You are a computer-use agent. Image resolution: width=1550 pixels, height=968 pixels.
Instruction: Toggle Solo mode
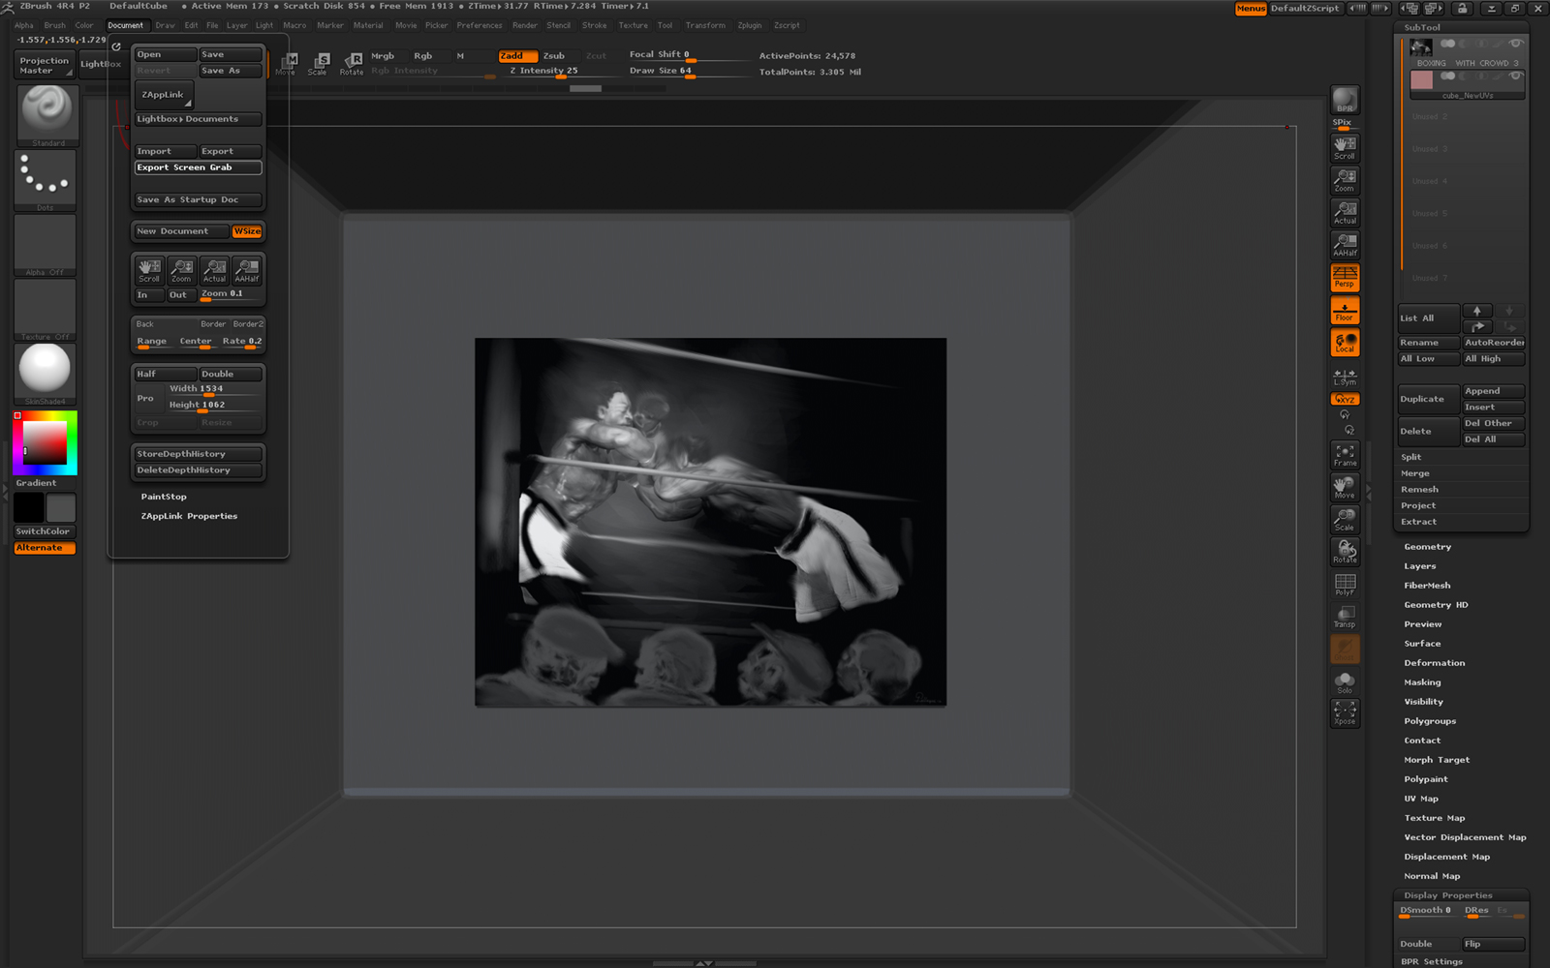coord(1345,681)
